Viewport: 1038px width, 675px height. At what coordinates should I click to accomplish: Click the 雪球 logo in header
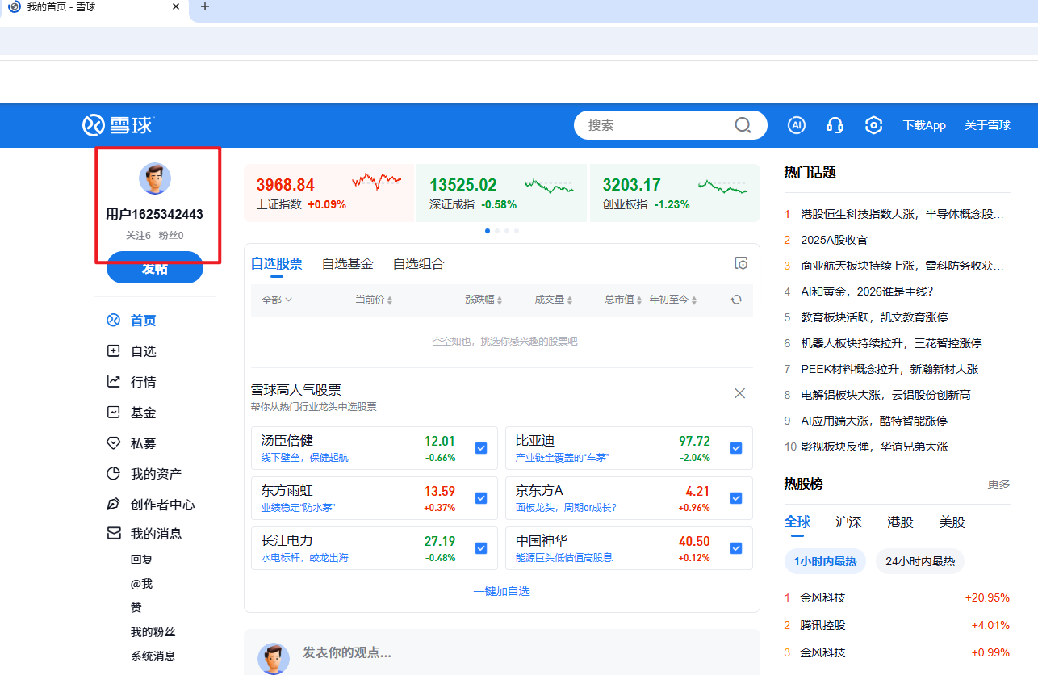pyautogui.click(x=118, y=125)
